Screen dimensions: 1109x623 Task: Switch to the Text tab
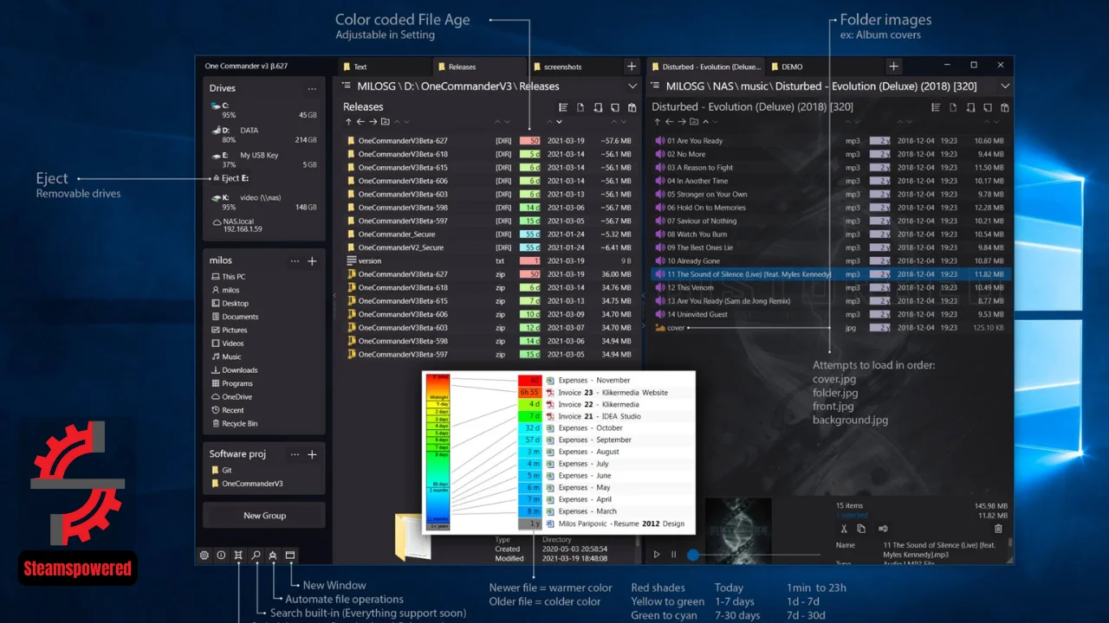[x=383, y=67]
